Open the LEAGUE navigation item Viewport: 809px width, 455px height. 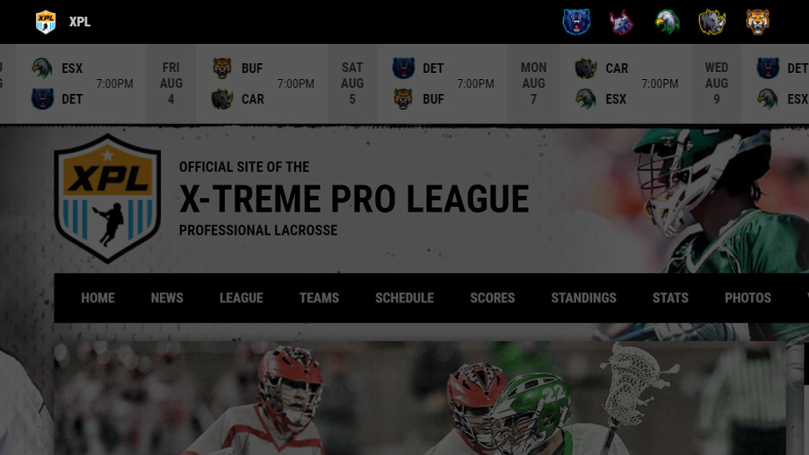(x=241, y=298)
